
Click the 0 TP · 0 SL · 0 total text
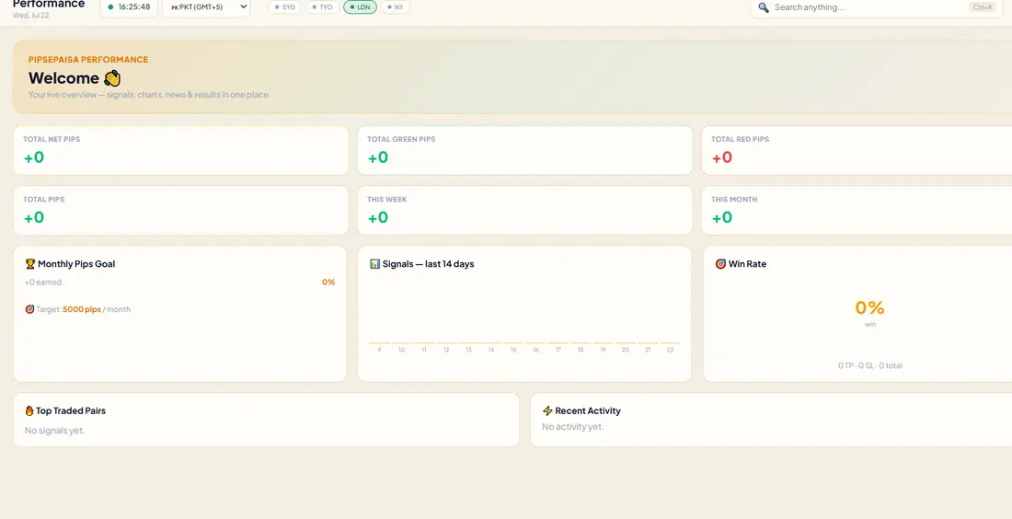point(870,365)
